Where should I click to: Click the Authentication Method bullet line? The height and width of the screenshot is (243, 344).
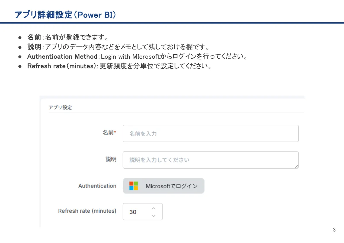[137, 57]
